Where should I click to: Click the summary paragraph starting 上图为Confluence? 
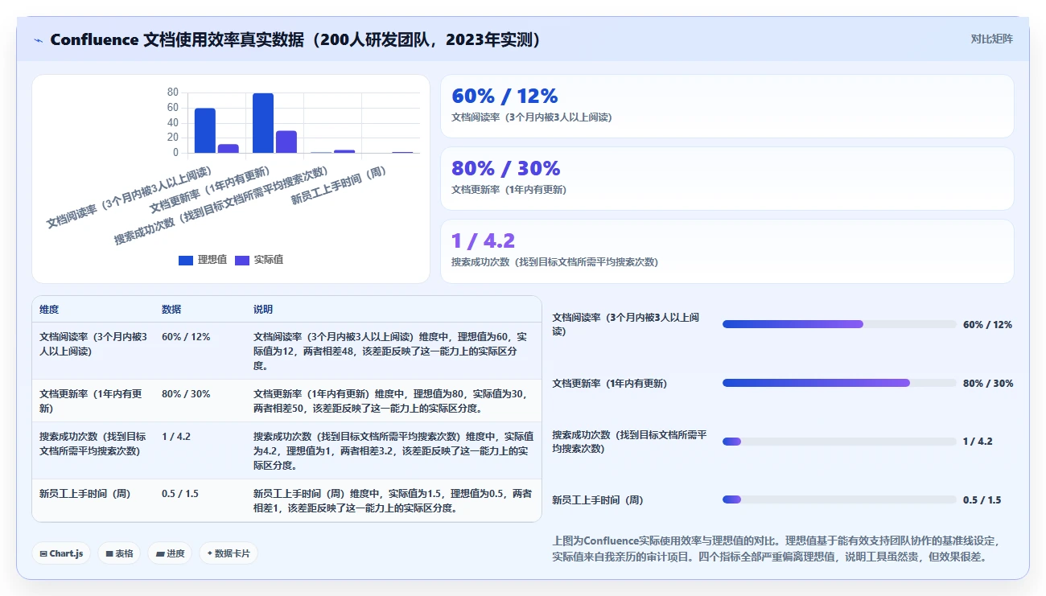coord(777,548)
